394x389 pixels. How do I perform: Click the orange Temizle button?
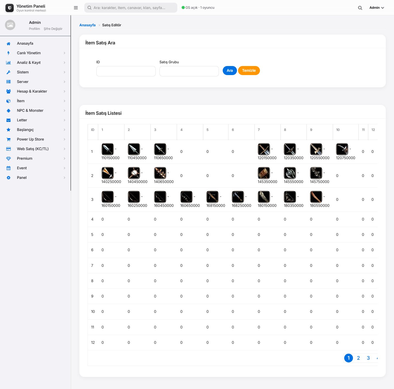[x=249, y=70]
